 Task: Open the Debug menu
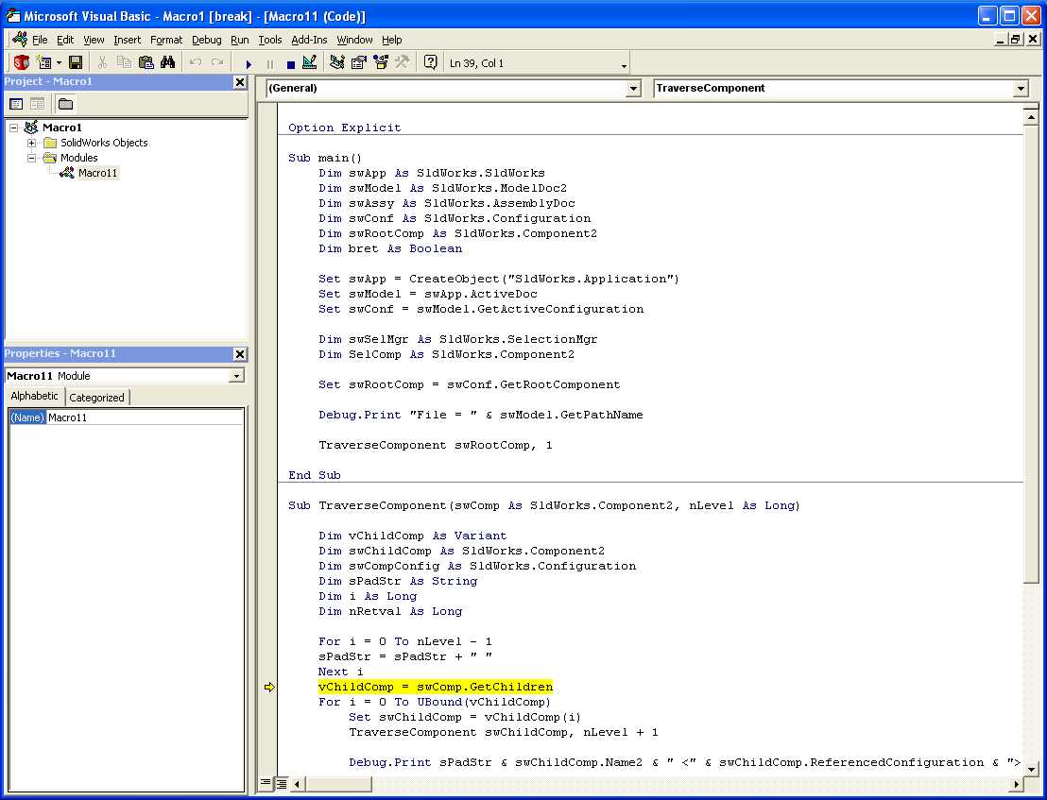tap(206, 40)
